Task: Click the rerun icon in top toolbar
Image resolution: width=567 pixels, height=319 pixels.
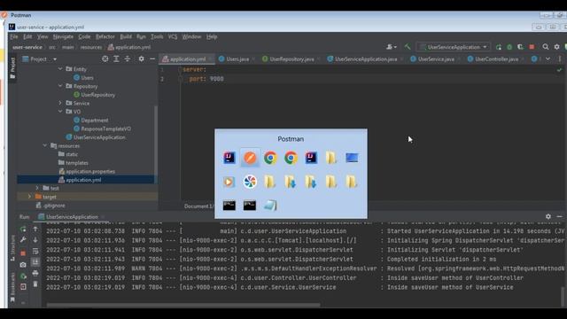Action: (x=499, y=47)
